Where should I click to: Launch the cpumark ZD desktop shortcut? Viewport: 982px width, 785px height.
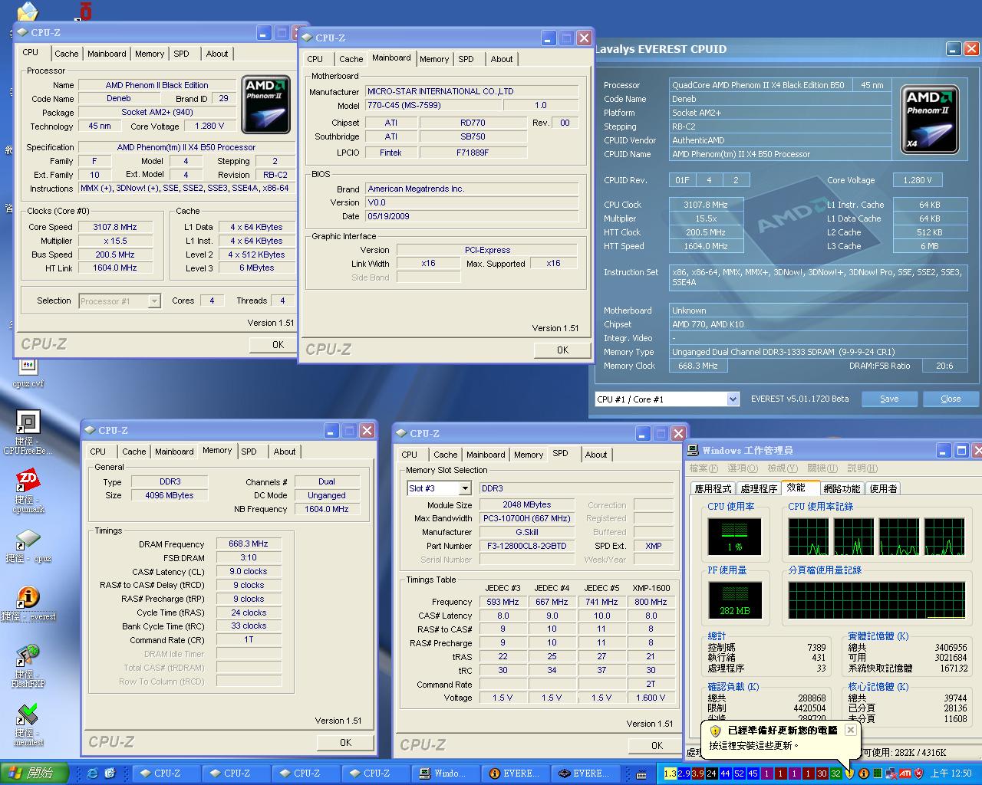tap(28, 481)
